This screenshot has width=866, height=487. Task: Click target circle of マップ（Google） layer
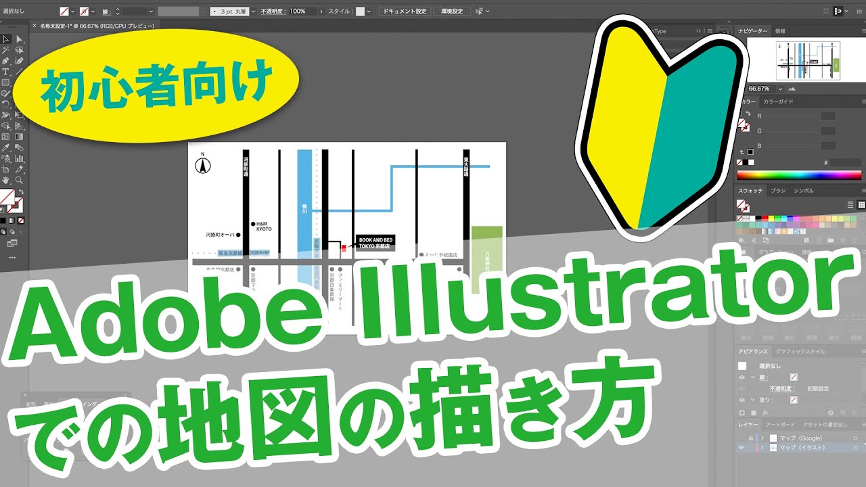[x=855, y=438]
